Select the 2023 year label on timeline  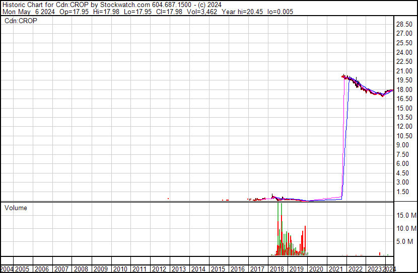tap(375, 269)
